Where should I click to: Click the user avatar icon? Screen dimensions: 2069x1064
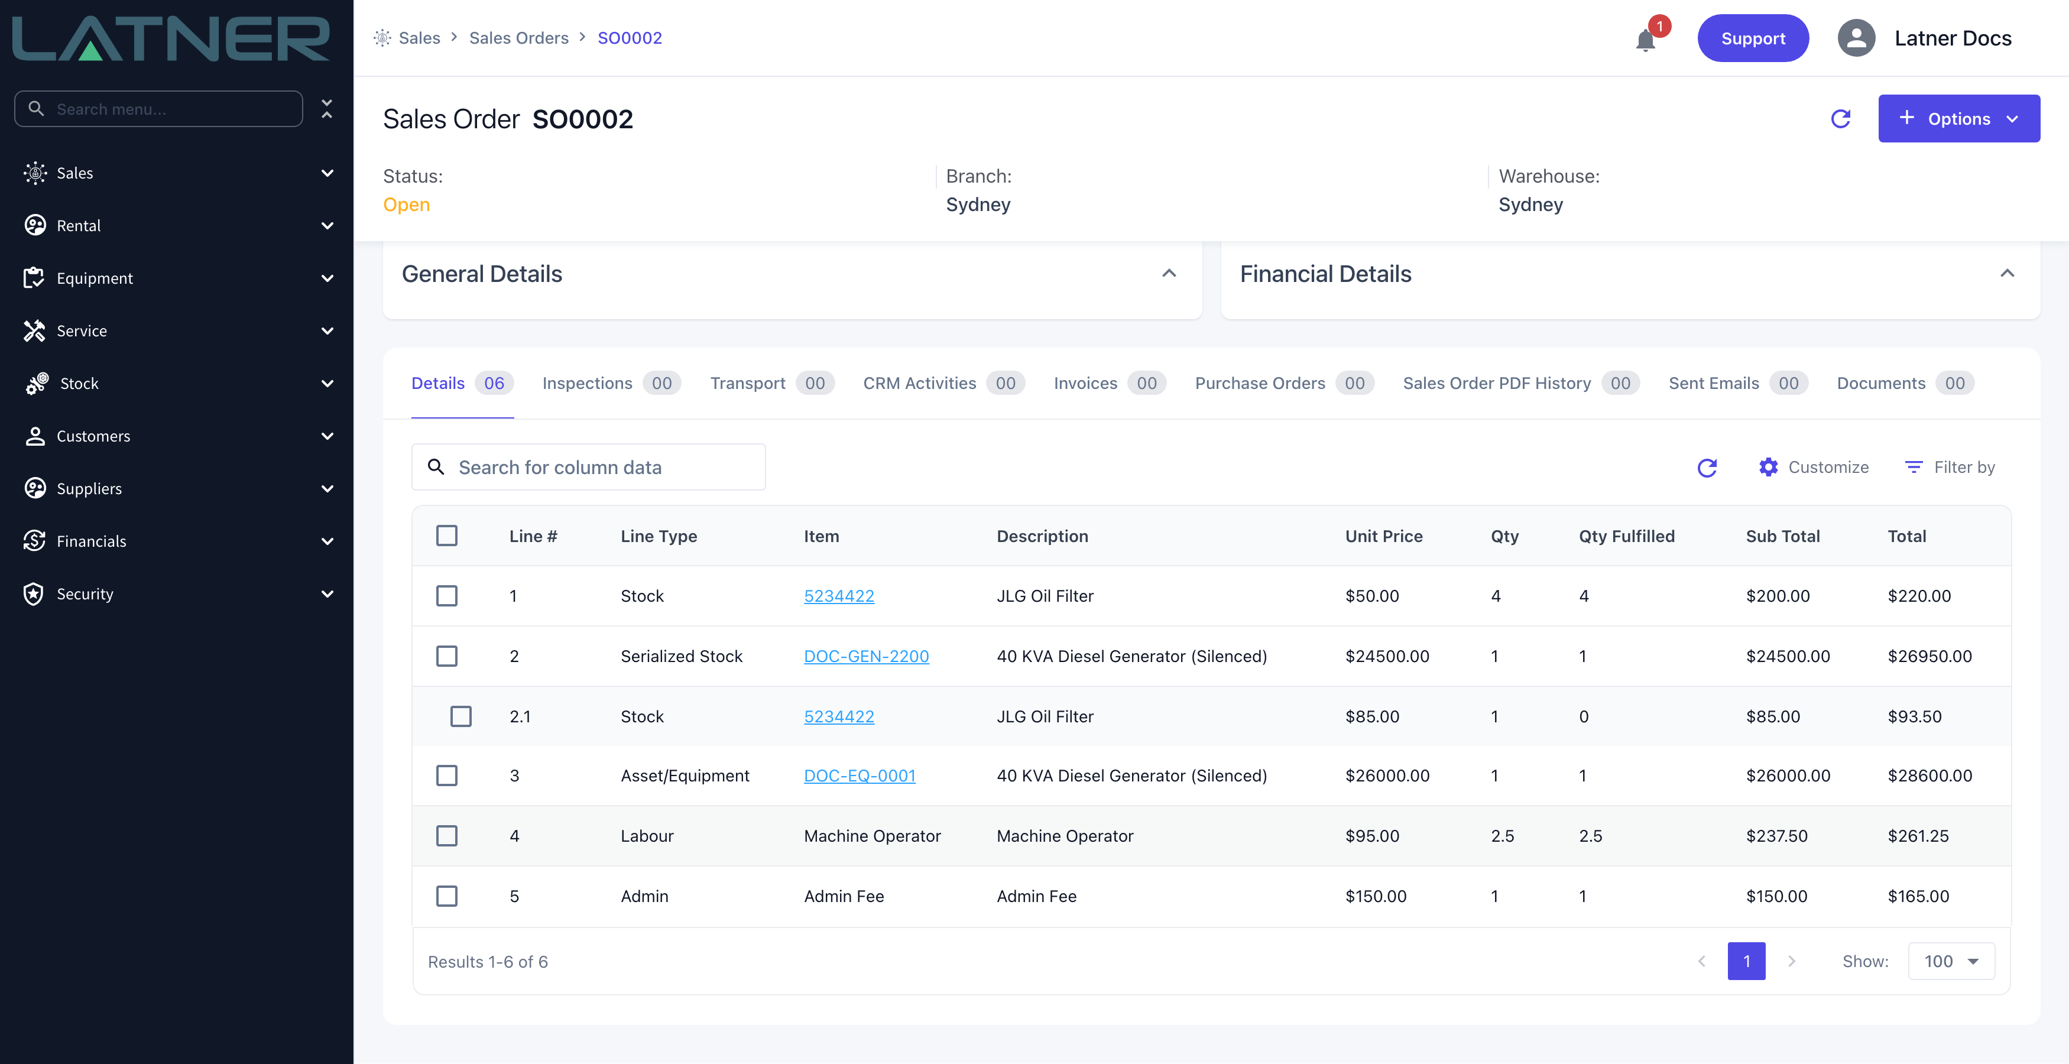pyautogui.click(x=1856, y=38)
